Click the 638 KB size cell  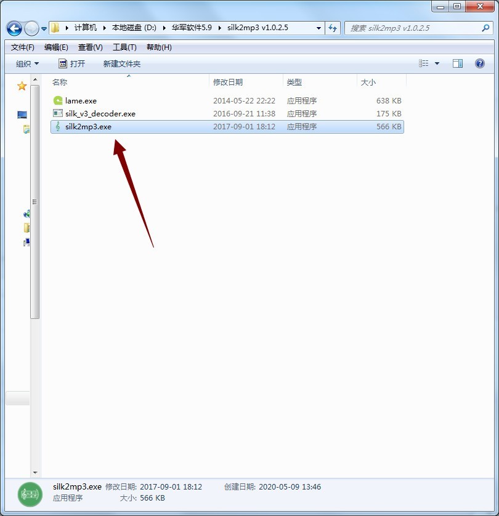(389, 101)
